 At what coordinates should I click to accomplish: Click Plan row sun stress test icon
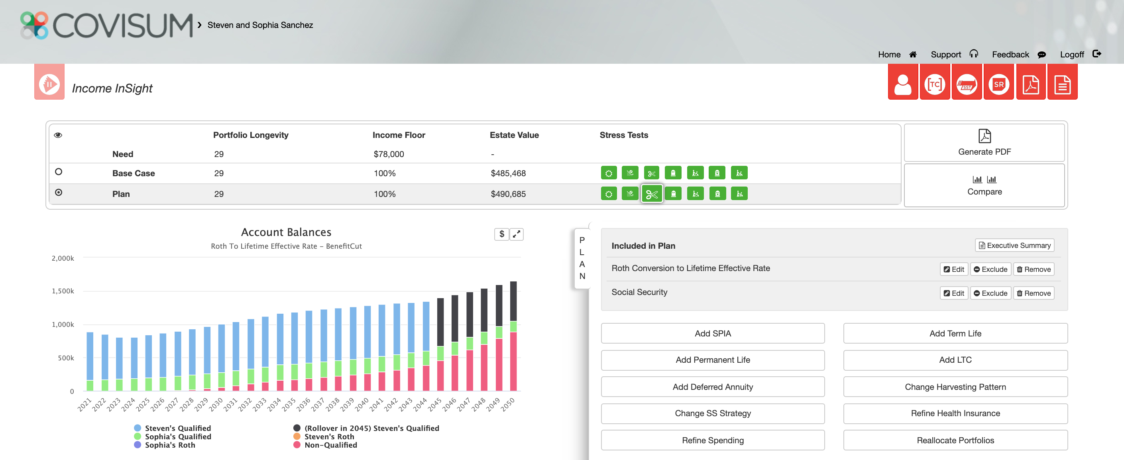tap(608, 194)
